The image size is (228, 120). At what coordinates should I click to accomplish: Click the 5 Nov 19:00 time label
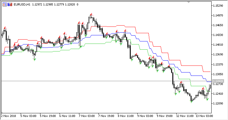[x=48, y=116]
